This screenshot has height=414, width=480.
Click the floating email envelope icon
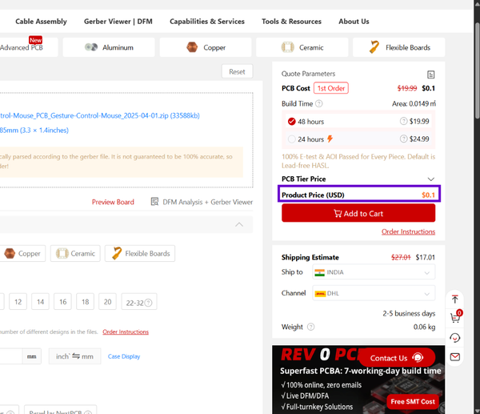pos(455,356)
